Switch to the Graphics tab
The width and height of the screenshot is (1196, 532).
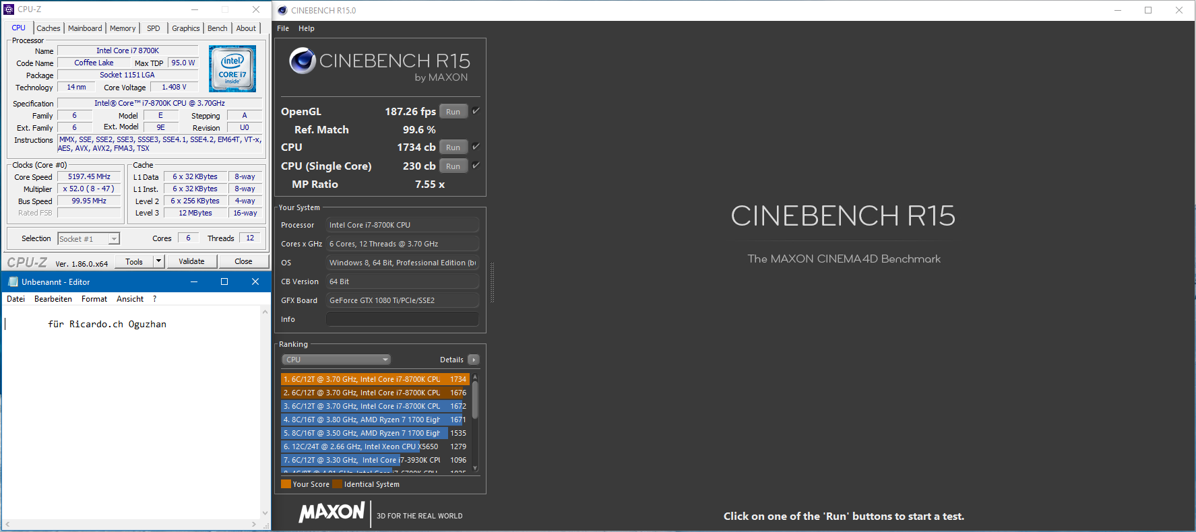(186, 28)
